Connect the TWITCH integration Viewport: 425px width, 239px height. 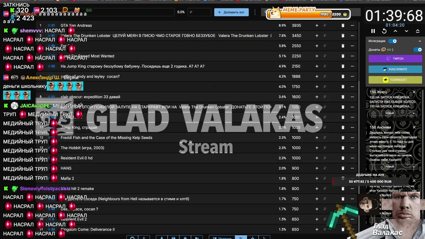click(395, 58)
